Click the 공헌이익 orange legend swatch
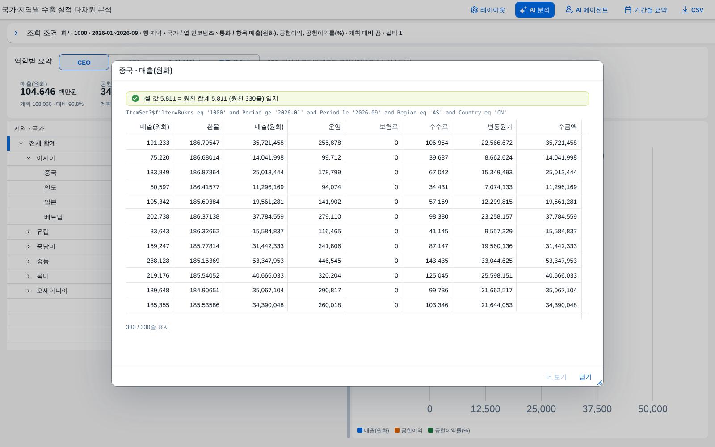 (x=397, y=430)
